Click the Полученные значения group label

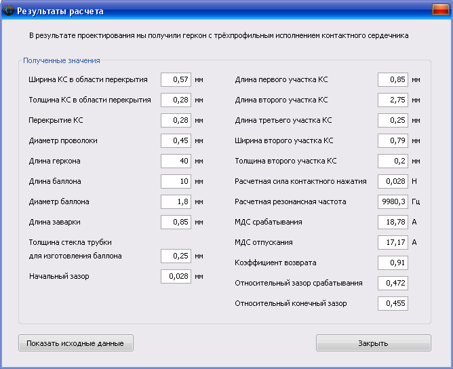(62, 60)
